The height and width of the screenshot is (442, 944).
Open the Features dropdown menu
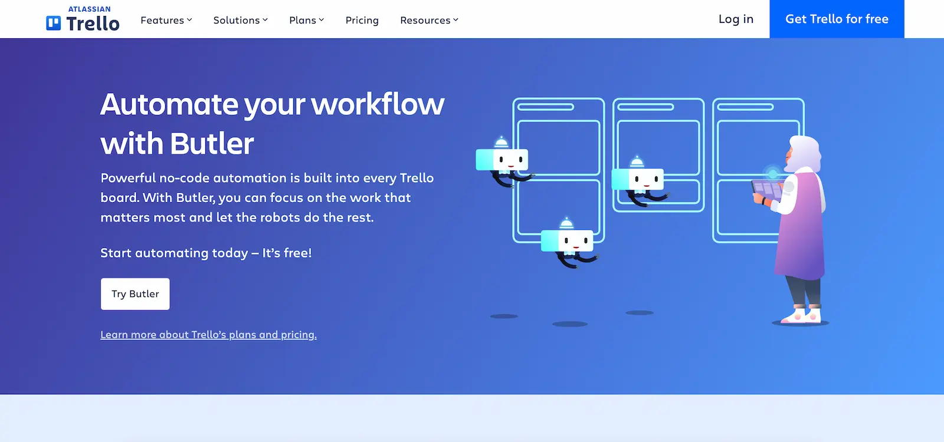(166, 20)
